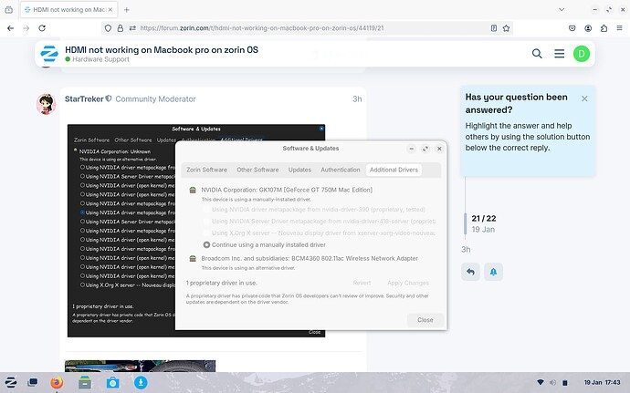630x393 pixels.
Task: Click the Apply Changes button
Action: pyautogui.click(x=408, y=283)
